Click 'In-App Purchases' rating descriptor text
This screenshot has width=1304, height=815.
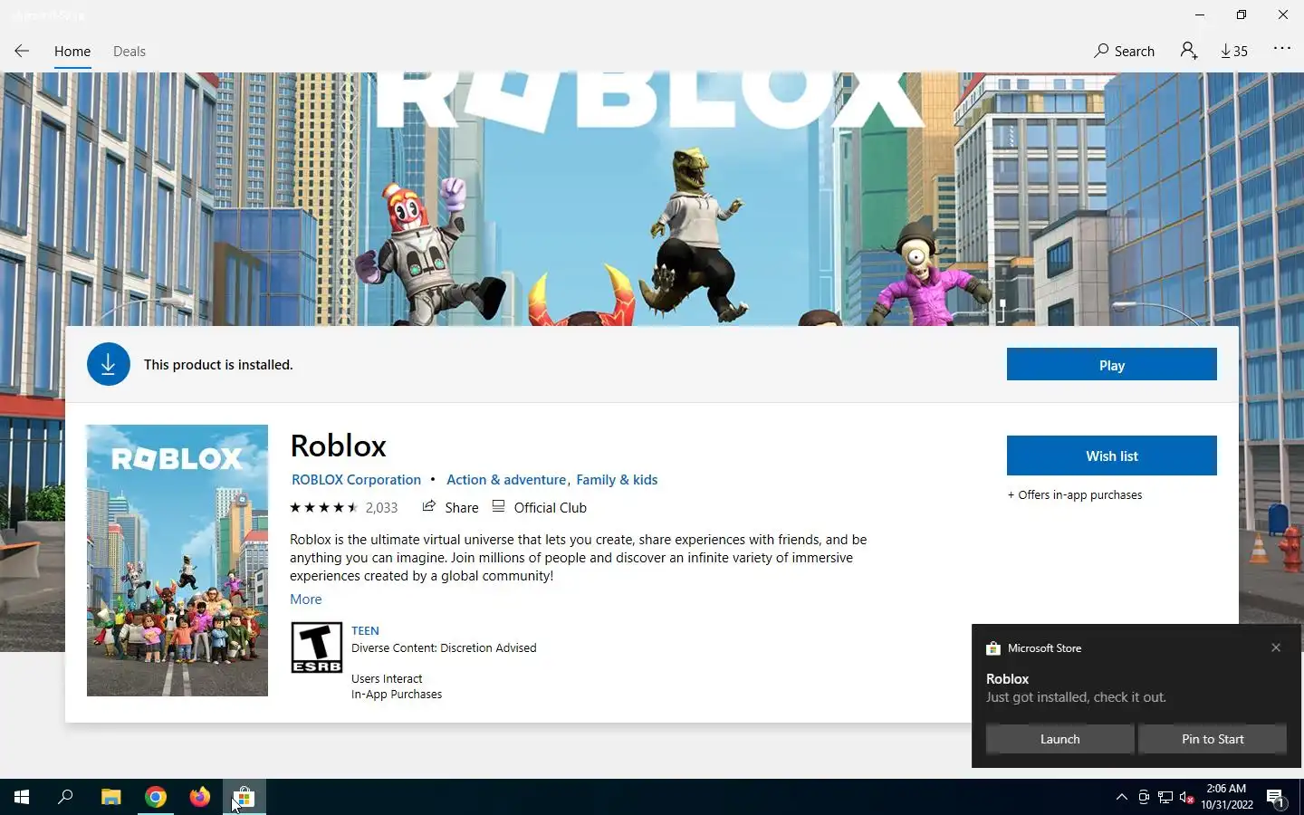point(397,695)
